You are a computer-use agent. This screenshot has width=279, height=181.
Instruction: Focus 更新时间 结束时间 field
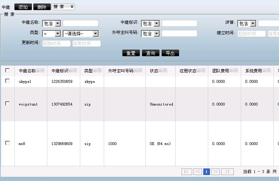[x=87, y=43]
